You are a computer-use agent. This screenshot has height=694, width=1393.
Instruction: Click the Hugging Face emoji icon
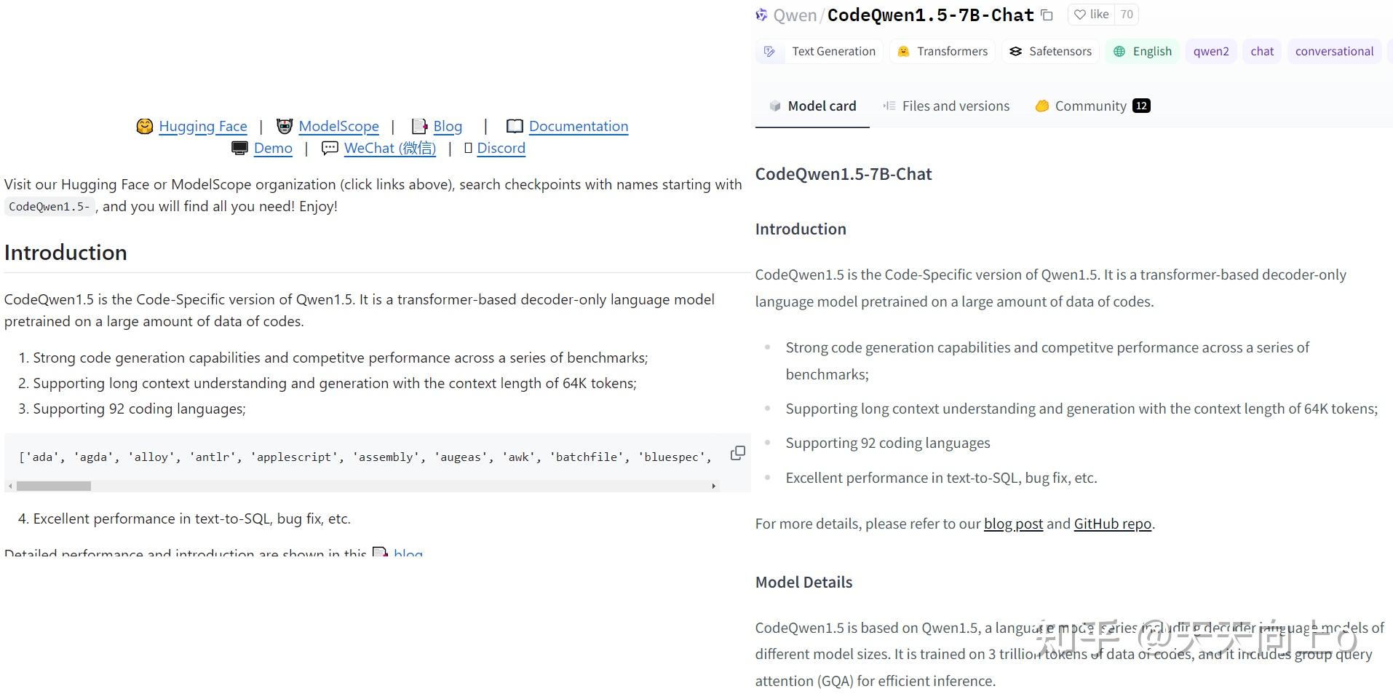pos(145,126)
